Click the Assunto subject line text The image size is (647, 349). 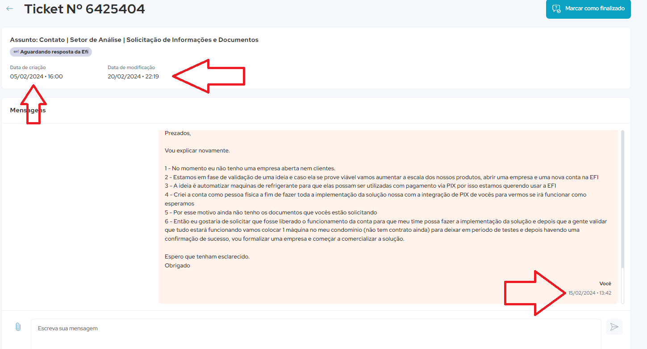point(134,40)
